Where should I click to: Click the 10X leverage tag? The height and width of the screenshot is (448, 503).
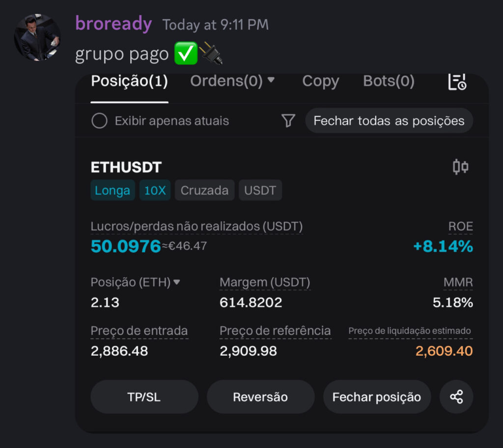pos(155,191)
